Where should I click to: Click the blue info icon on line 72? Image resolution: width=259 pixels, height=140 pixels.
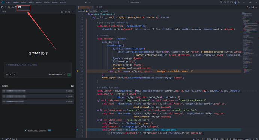click(x=77, y=129)
